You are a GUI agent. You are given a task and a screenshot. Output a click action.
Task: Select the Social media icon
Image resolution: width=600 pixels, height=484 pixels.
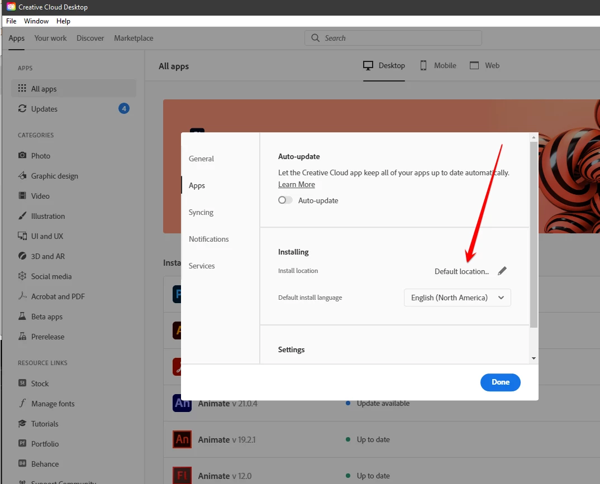(x=22, y=276)
